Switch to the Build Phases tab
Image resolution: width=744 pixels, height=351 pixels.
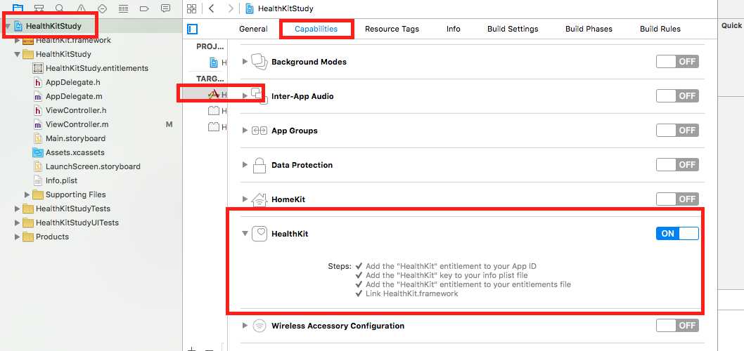(589, 29)
